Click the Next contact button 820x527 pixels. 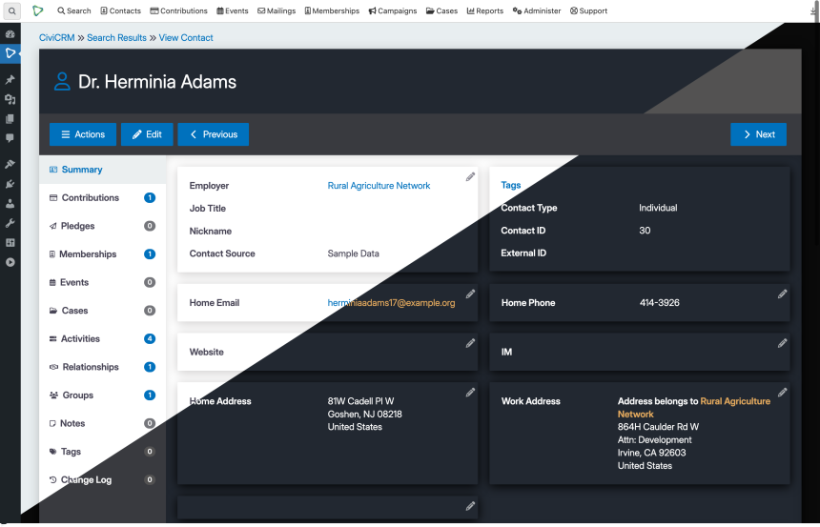point(758,134)
